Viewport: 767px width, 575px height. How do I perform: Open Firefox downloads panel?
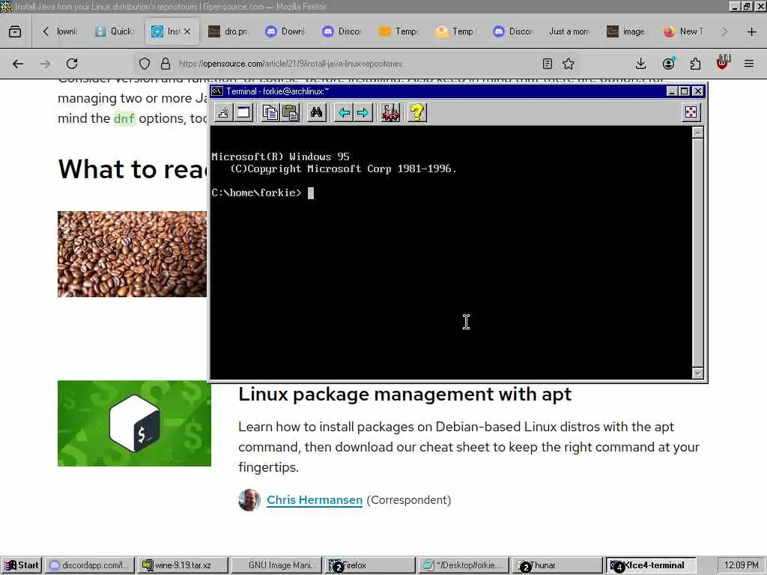click(x=641, y=64)
